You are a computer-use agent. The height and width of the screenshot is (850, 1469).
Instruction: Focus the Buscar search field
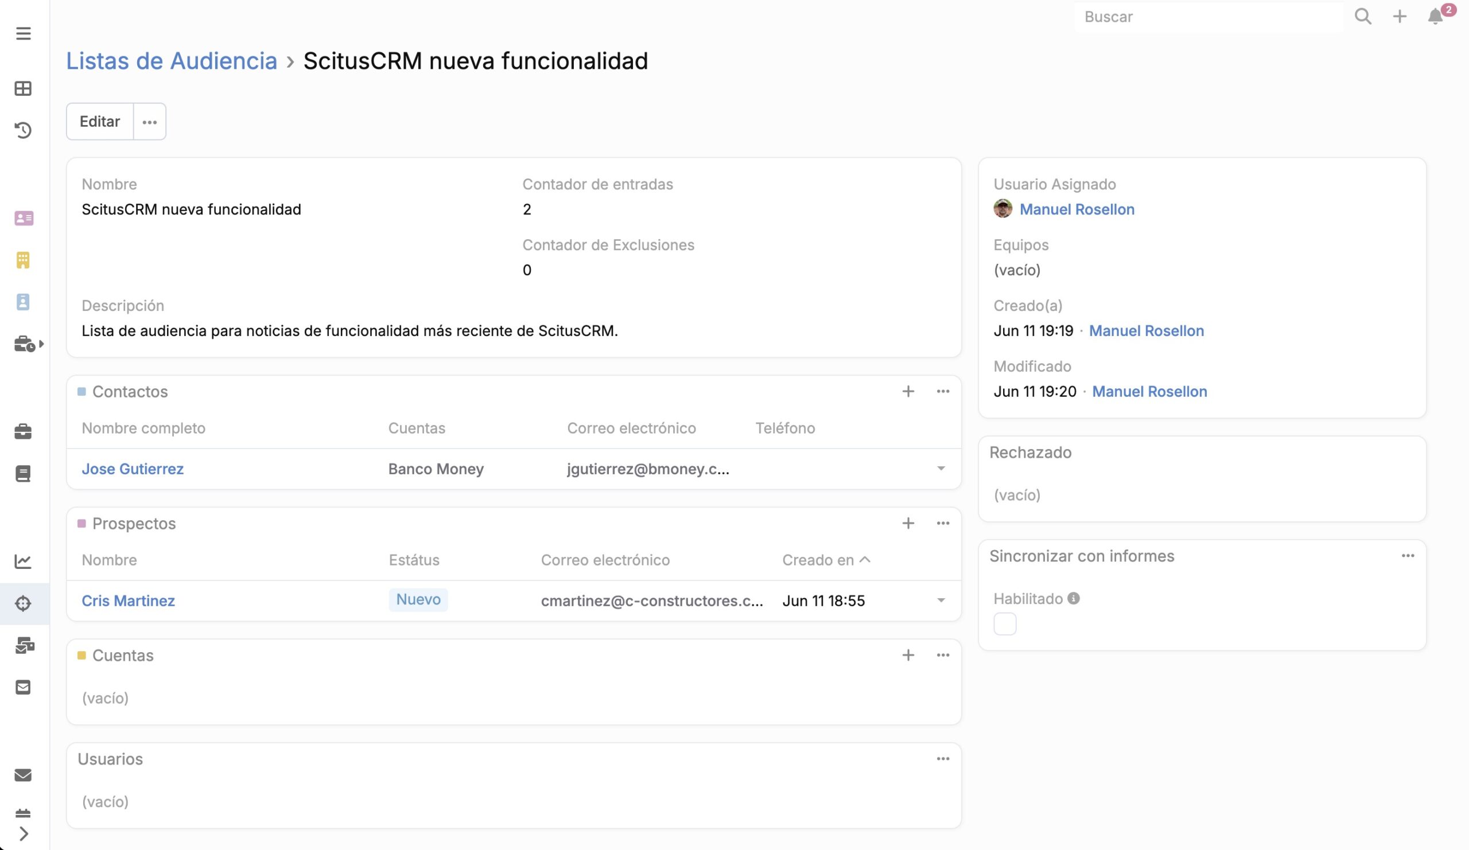click(x=1210, y=16)
